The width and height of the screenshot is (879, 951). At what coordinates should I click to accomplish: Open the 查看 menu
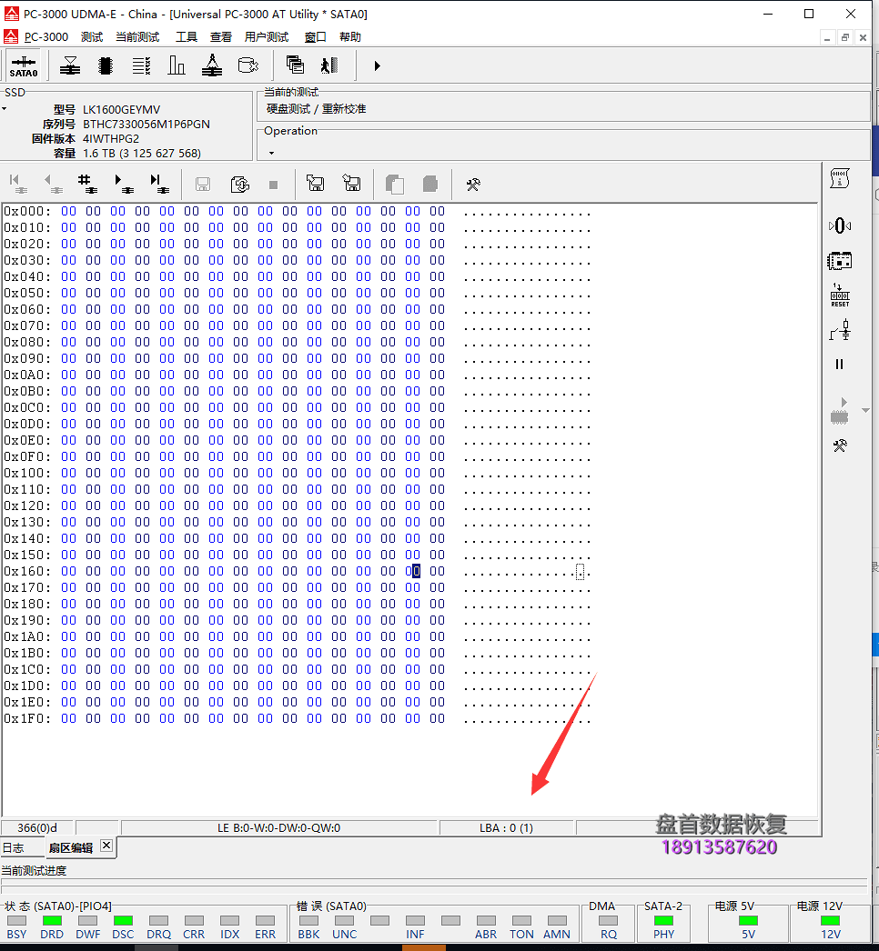pos(221,37)
